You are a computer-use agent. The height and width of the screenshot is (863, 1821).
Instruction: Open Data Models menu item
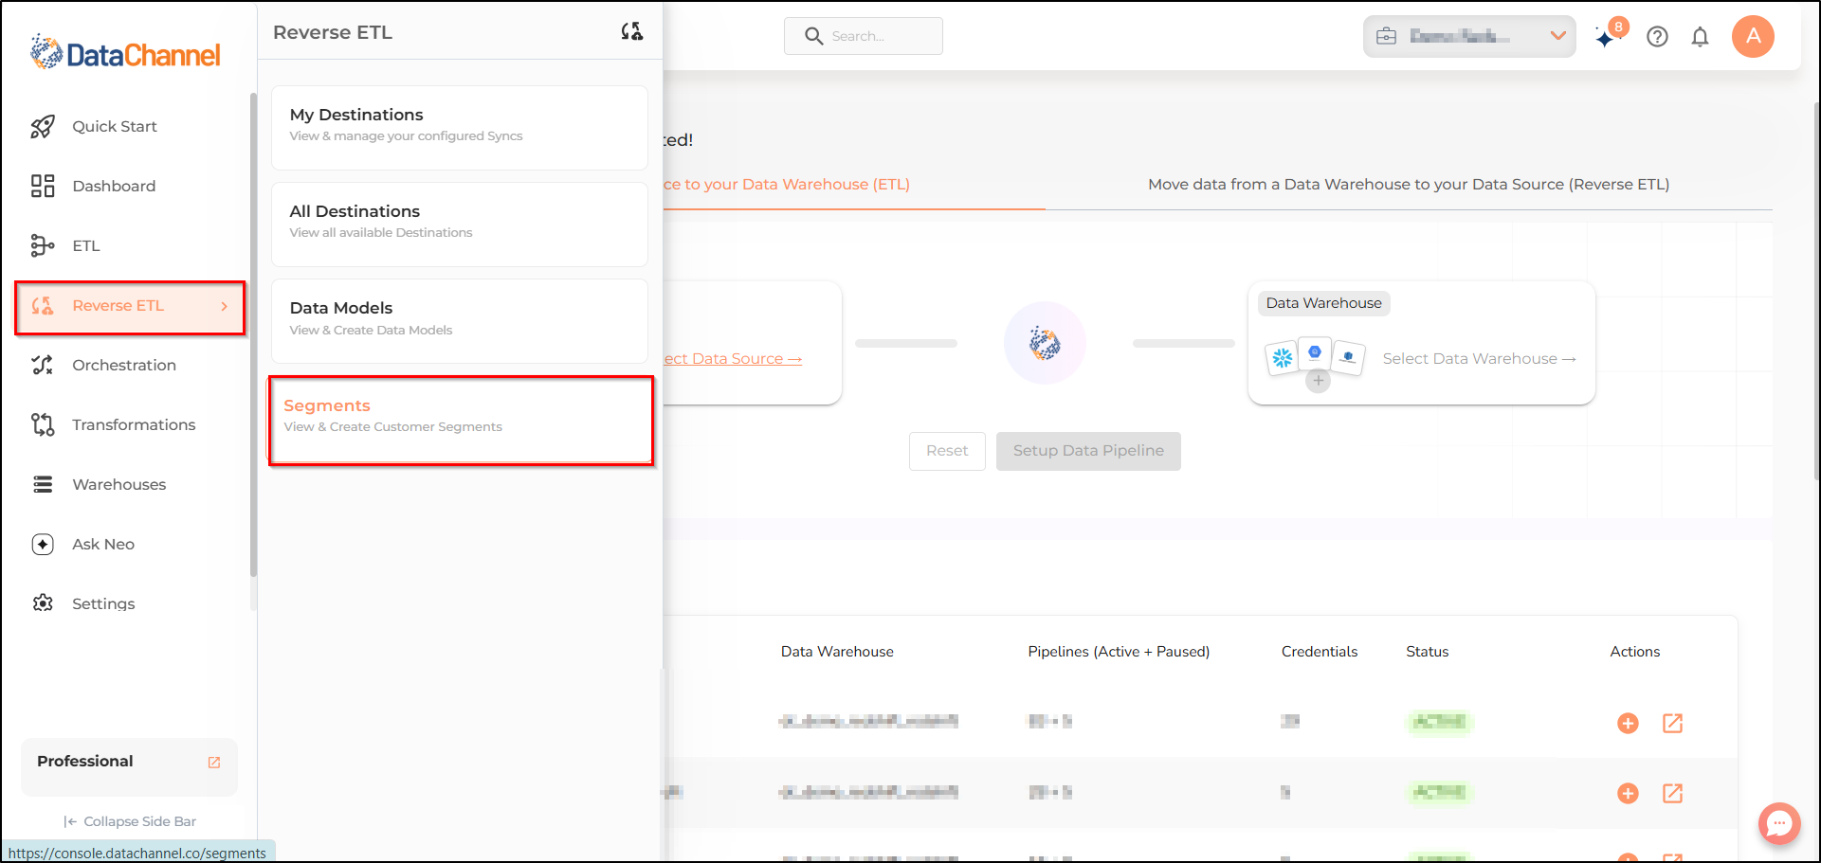click(x=460, y=321)
